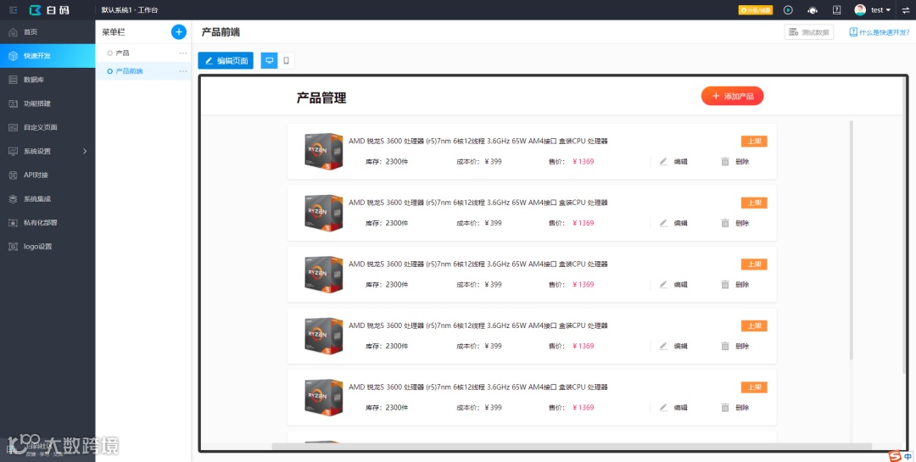The height and width of the screenshot is (462, 916).
Task: Open the more options dots for 产品
Action: click(183, 53)
